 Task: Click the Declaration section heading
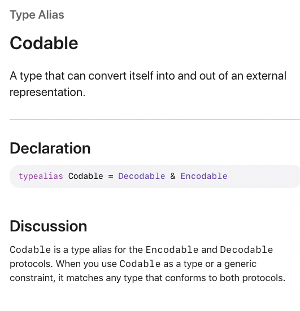click(x=50, y=148)
